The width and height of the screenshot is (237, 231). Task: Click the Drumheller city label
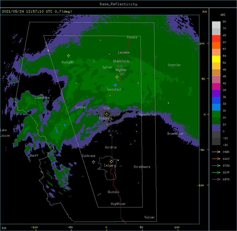click(175, 134)
